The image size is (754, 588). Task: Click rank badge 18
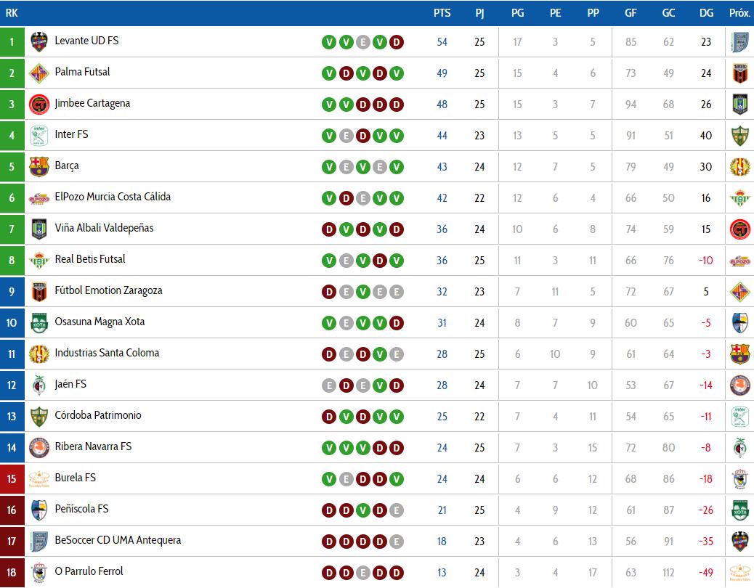[x=12, y=573]
